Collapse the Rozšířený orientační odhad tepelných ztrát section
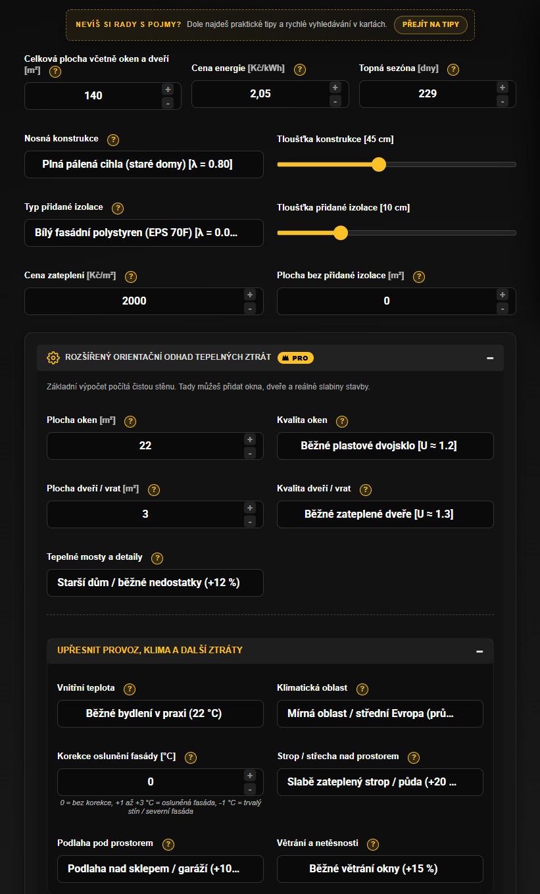The width and height of the screenshot is (540, 894). (x=490, y=358)
